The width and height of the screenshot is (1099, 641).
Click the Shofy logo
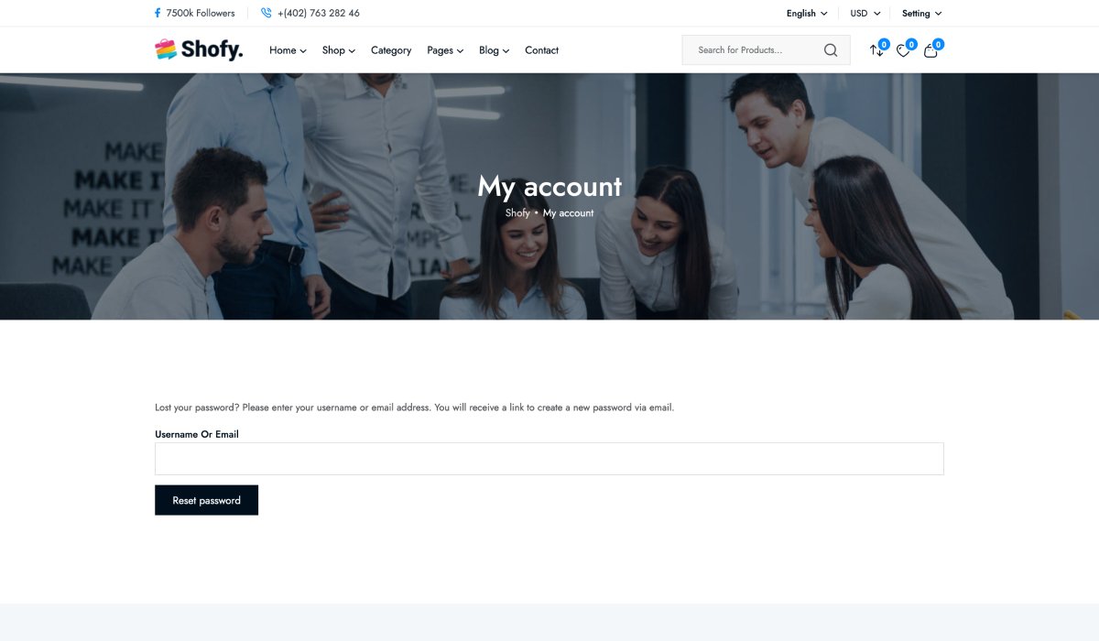click(199, 50)
